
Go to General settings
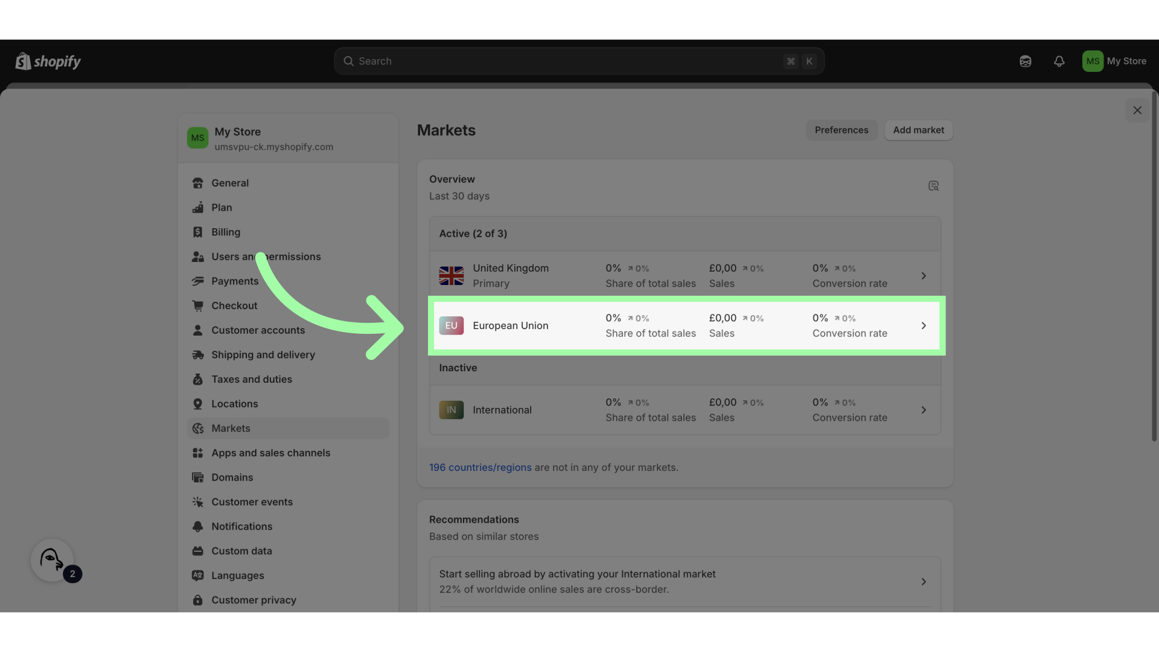[x=288, y=183]
